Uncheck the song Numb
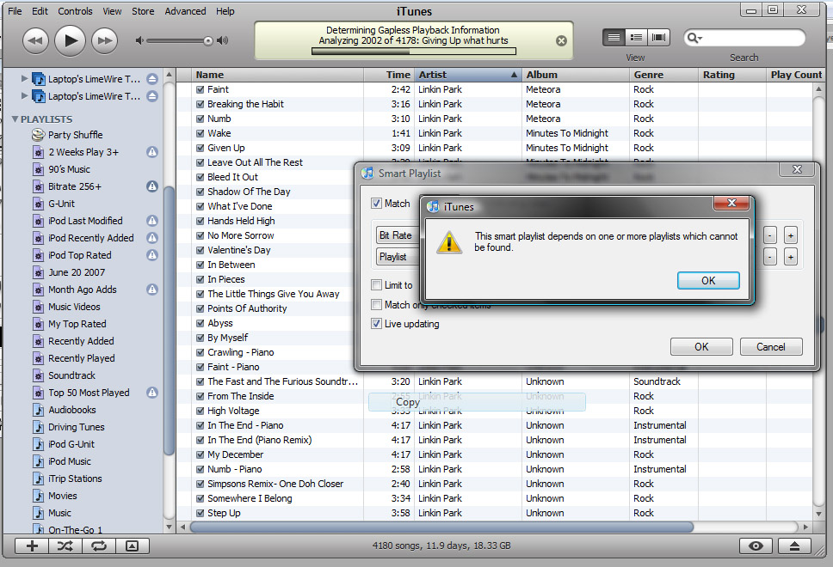This screenshot has height=567, width=833. (x=201, y=119)
